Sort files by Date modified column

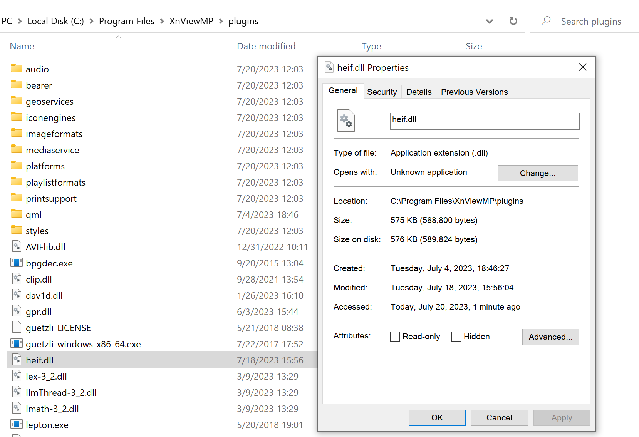point(266,46)
